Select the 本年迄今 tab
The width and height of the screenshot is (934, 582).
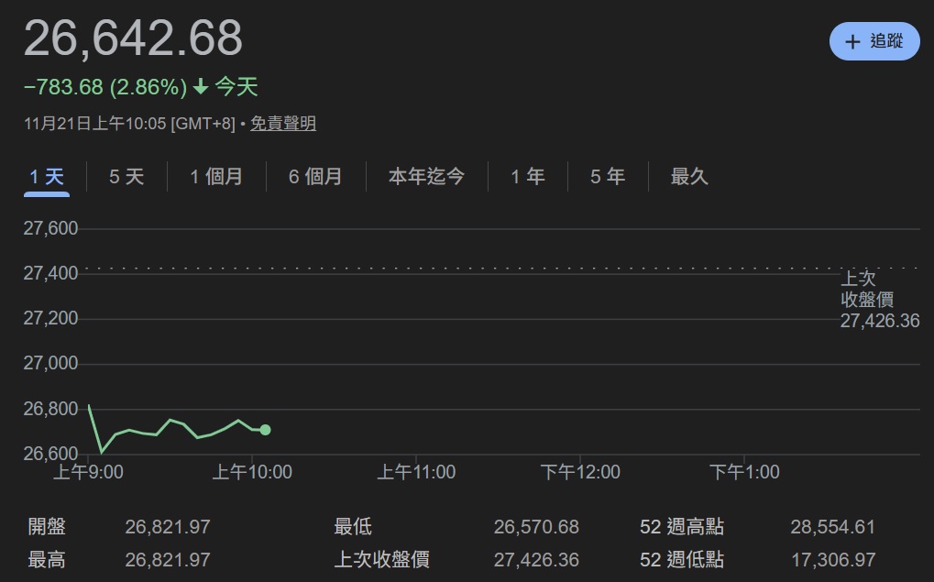coord(426,176)
